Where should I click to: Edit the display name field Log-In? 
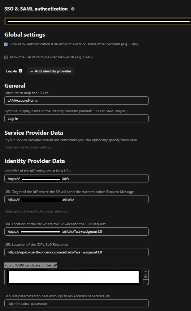[77, 118]
